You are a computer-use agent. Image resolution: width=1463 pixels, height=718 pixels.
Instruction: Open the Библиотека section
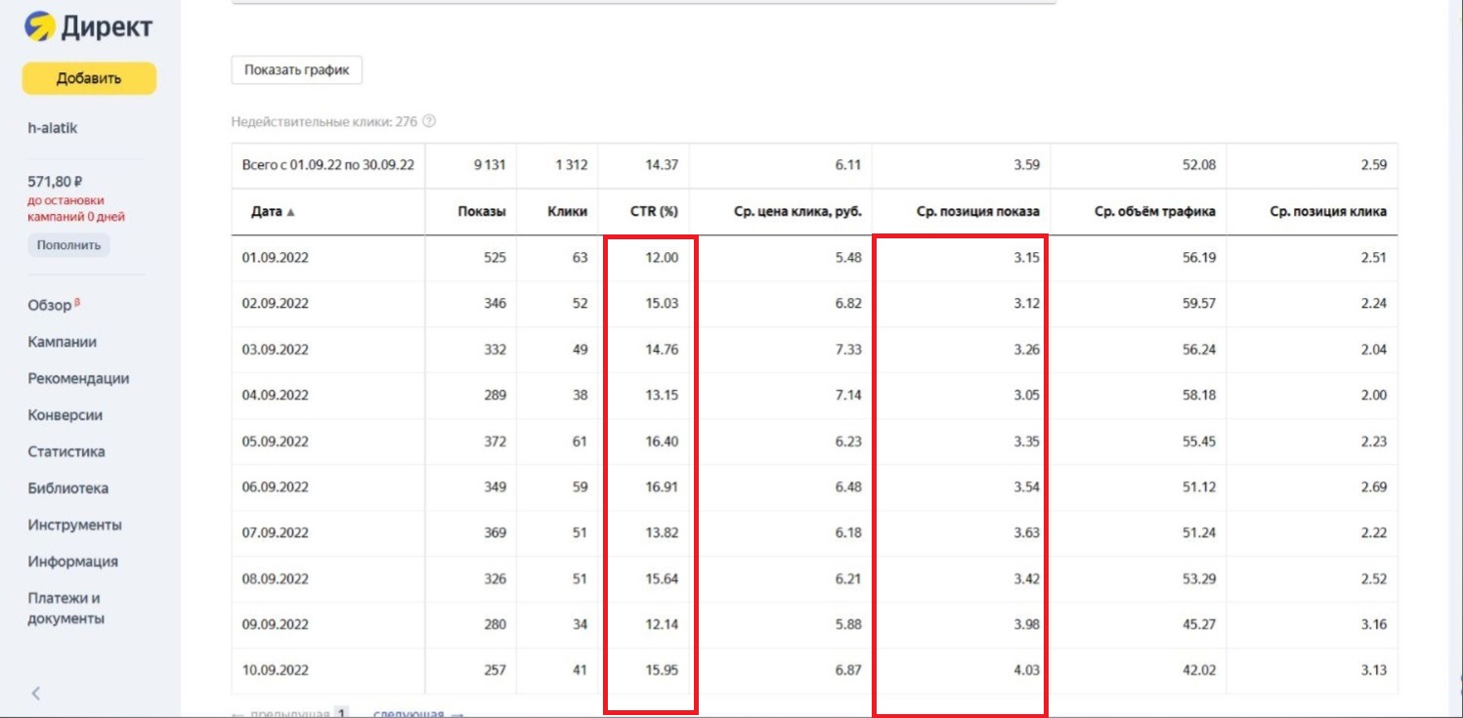coord(68,488)
